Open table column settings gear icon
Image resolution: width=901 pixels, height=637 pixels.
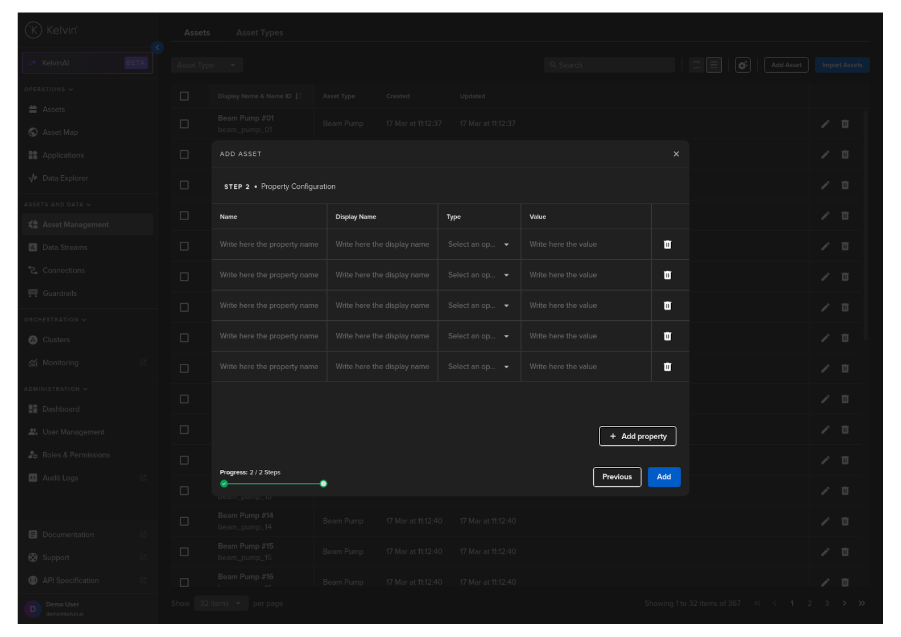point(742,65)
